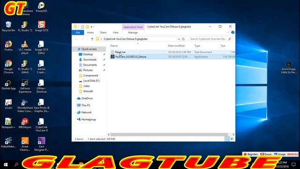Open Xara Designer Pro shortcut
The image size is (300, 169).
[42, 144]
